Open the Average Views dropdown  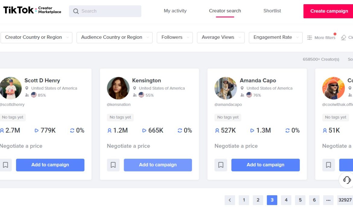click(x=221, y=37)
